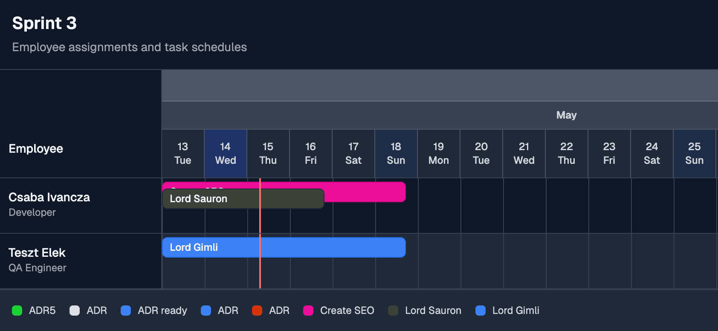The height and width of the screenshot is (331, 718).
Task: Click the Create SEO legend label
Action: [347, 311]
